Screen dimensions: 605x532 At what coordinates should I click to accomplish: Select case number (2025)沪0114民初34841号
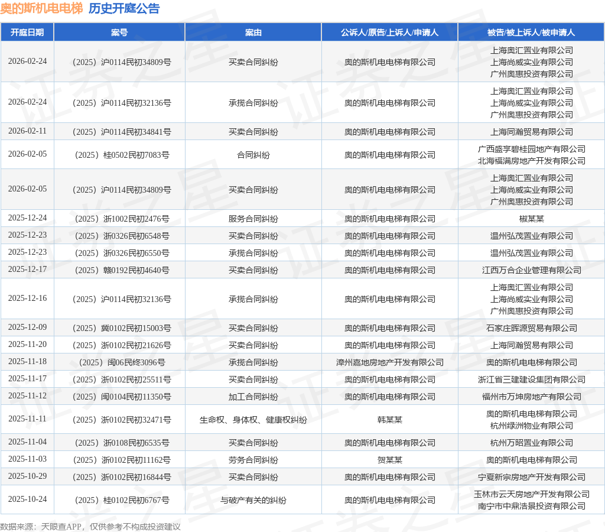coord(122,132)
